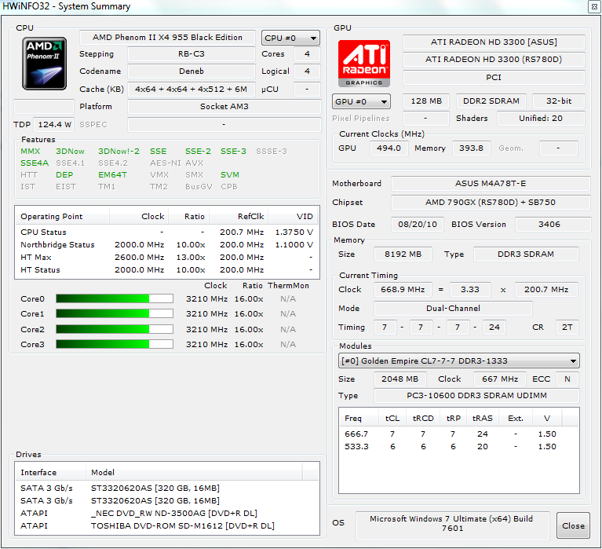This screenshot has height=549, width=602.
Task: Click the MMX feature label
Action: 31,152
